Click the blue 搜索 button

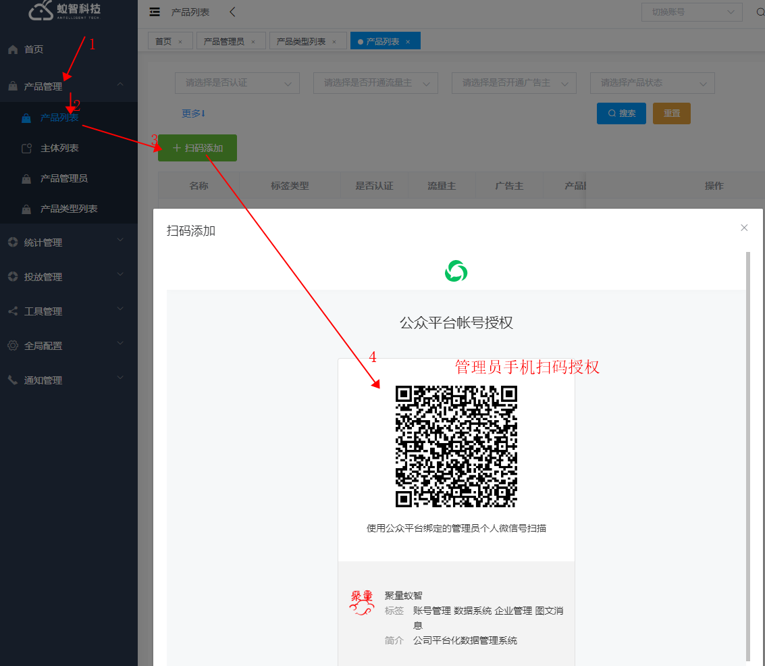click(x=621, y=113)
